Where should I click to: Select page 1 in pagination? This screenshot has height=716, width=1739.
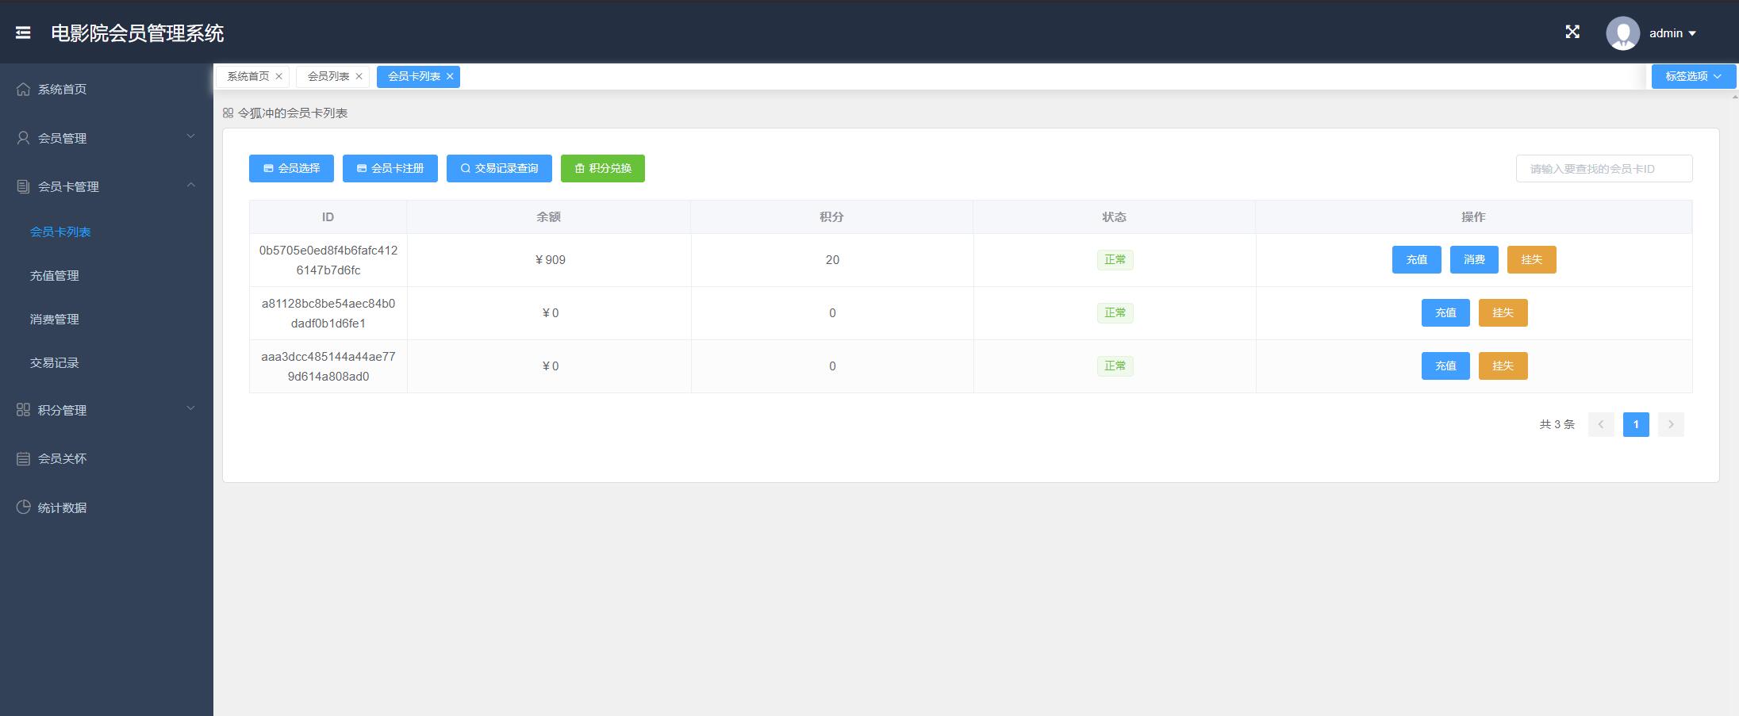tap(1636, 424)
